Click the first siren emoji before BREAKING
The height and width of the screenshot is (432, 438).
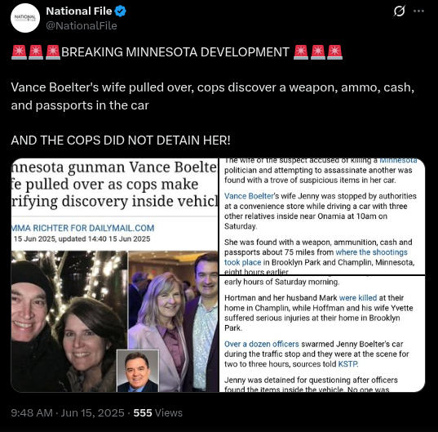pyautogui.click(x=19, y=52)
